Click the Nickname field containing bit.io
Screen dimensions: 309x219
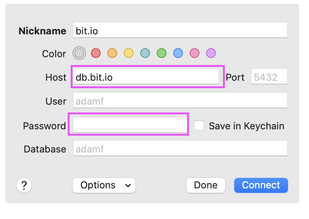[180, 30]
